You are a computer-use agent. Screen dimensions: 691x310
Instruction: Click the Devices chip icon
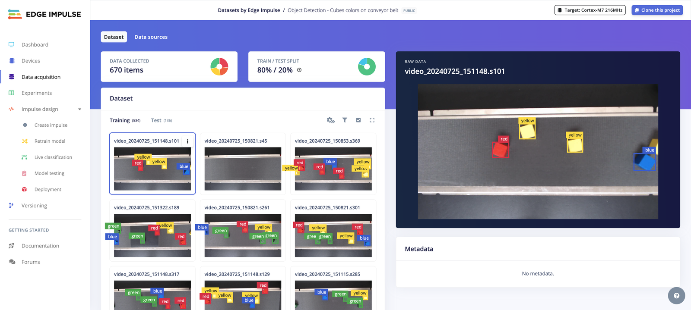(x=12, y=61)
